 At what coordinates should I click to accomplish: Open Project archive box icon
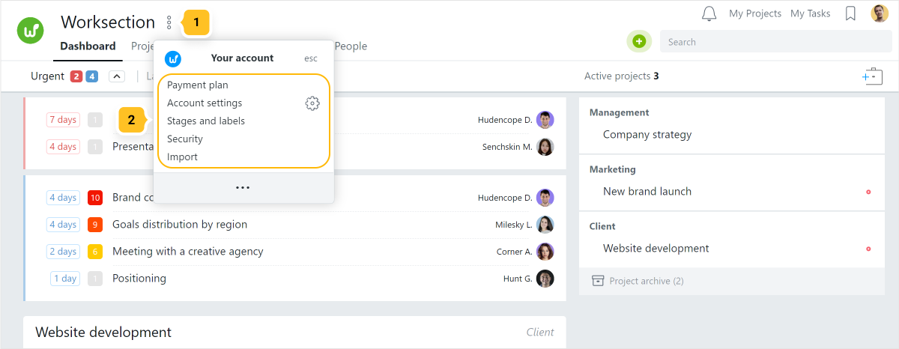(598, 281)
